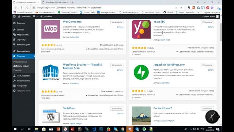Install the WooCommerce plugin
Image resolution: width=234 pixels, height=132 pixels.
coord(117,22)
